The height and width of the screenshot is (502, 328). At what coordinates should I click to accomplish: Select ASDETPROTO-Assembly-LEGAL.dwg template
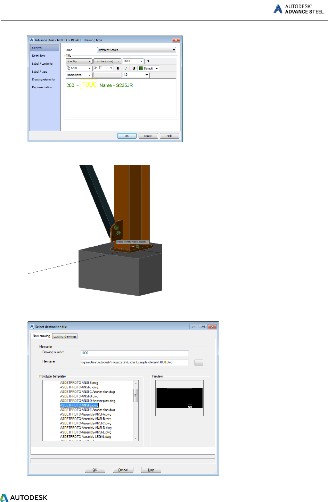[85, 437]
